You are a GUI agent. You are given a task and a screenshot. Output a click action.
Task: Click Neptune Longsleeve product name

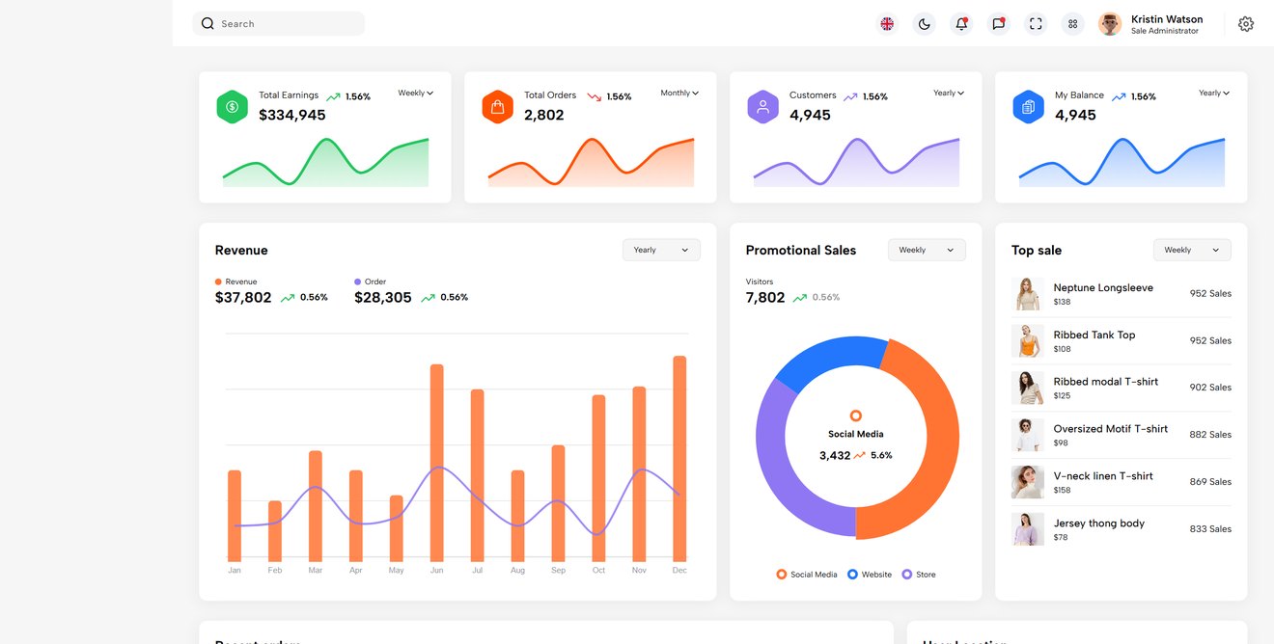pos(1103,287)
